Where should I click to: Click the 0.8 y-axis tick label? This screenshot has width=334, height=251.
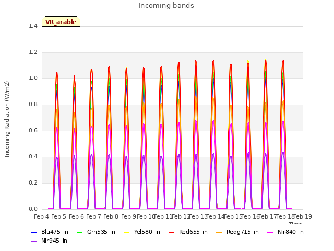33,105
